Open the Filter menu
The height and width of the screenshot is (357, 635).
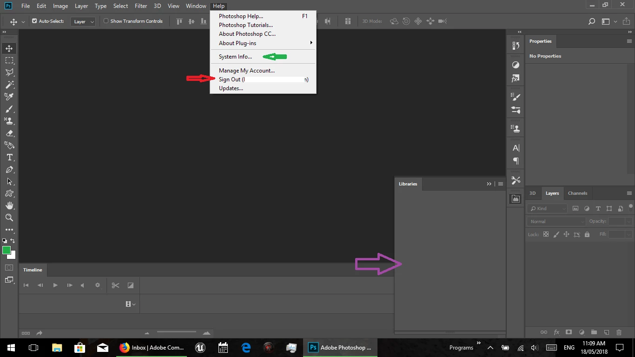(141, 6)
